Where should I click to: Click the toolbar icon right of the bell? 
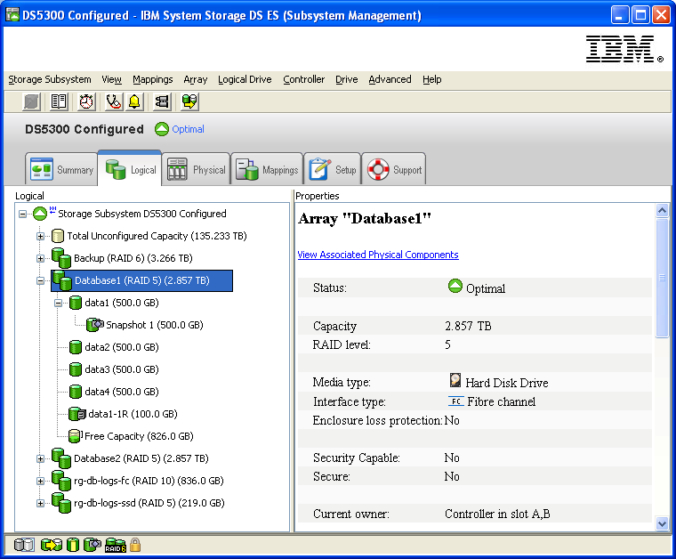click(x=162, y=101)
